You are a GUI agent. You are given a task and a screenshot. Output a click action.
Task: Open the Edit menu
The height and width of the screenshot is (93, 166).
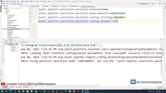coord(7,1)
